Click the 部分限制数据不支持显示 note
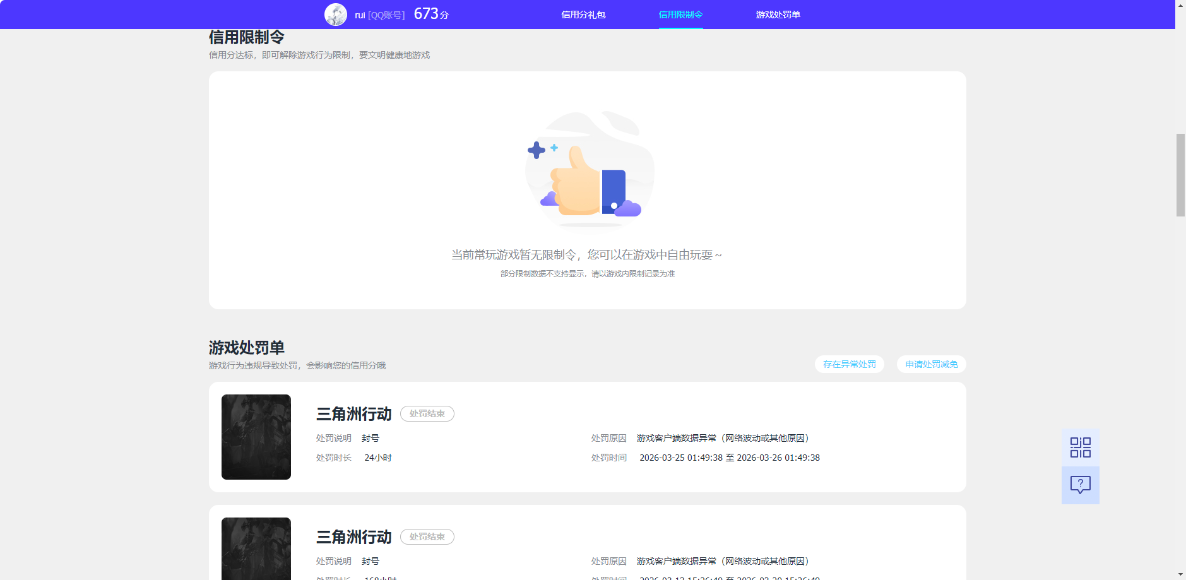 click(x=588, y=274)
